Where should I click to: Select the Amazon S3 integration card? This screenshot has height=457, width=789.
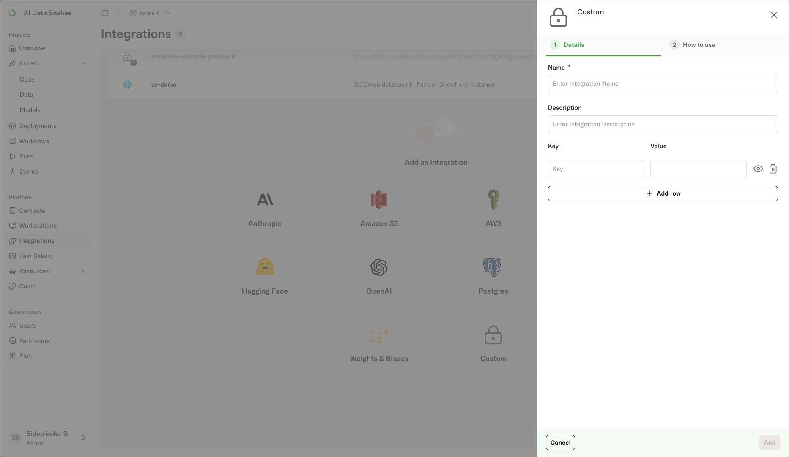click(x=379, y=209)
